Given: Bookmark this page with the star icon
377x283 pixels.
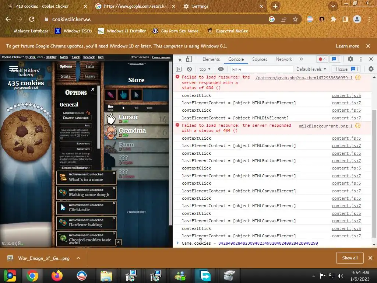Looking at the screenshot, I should point(295,19).
